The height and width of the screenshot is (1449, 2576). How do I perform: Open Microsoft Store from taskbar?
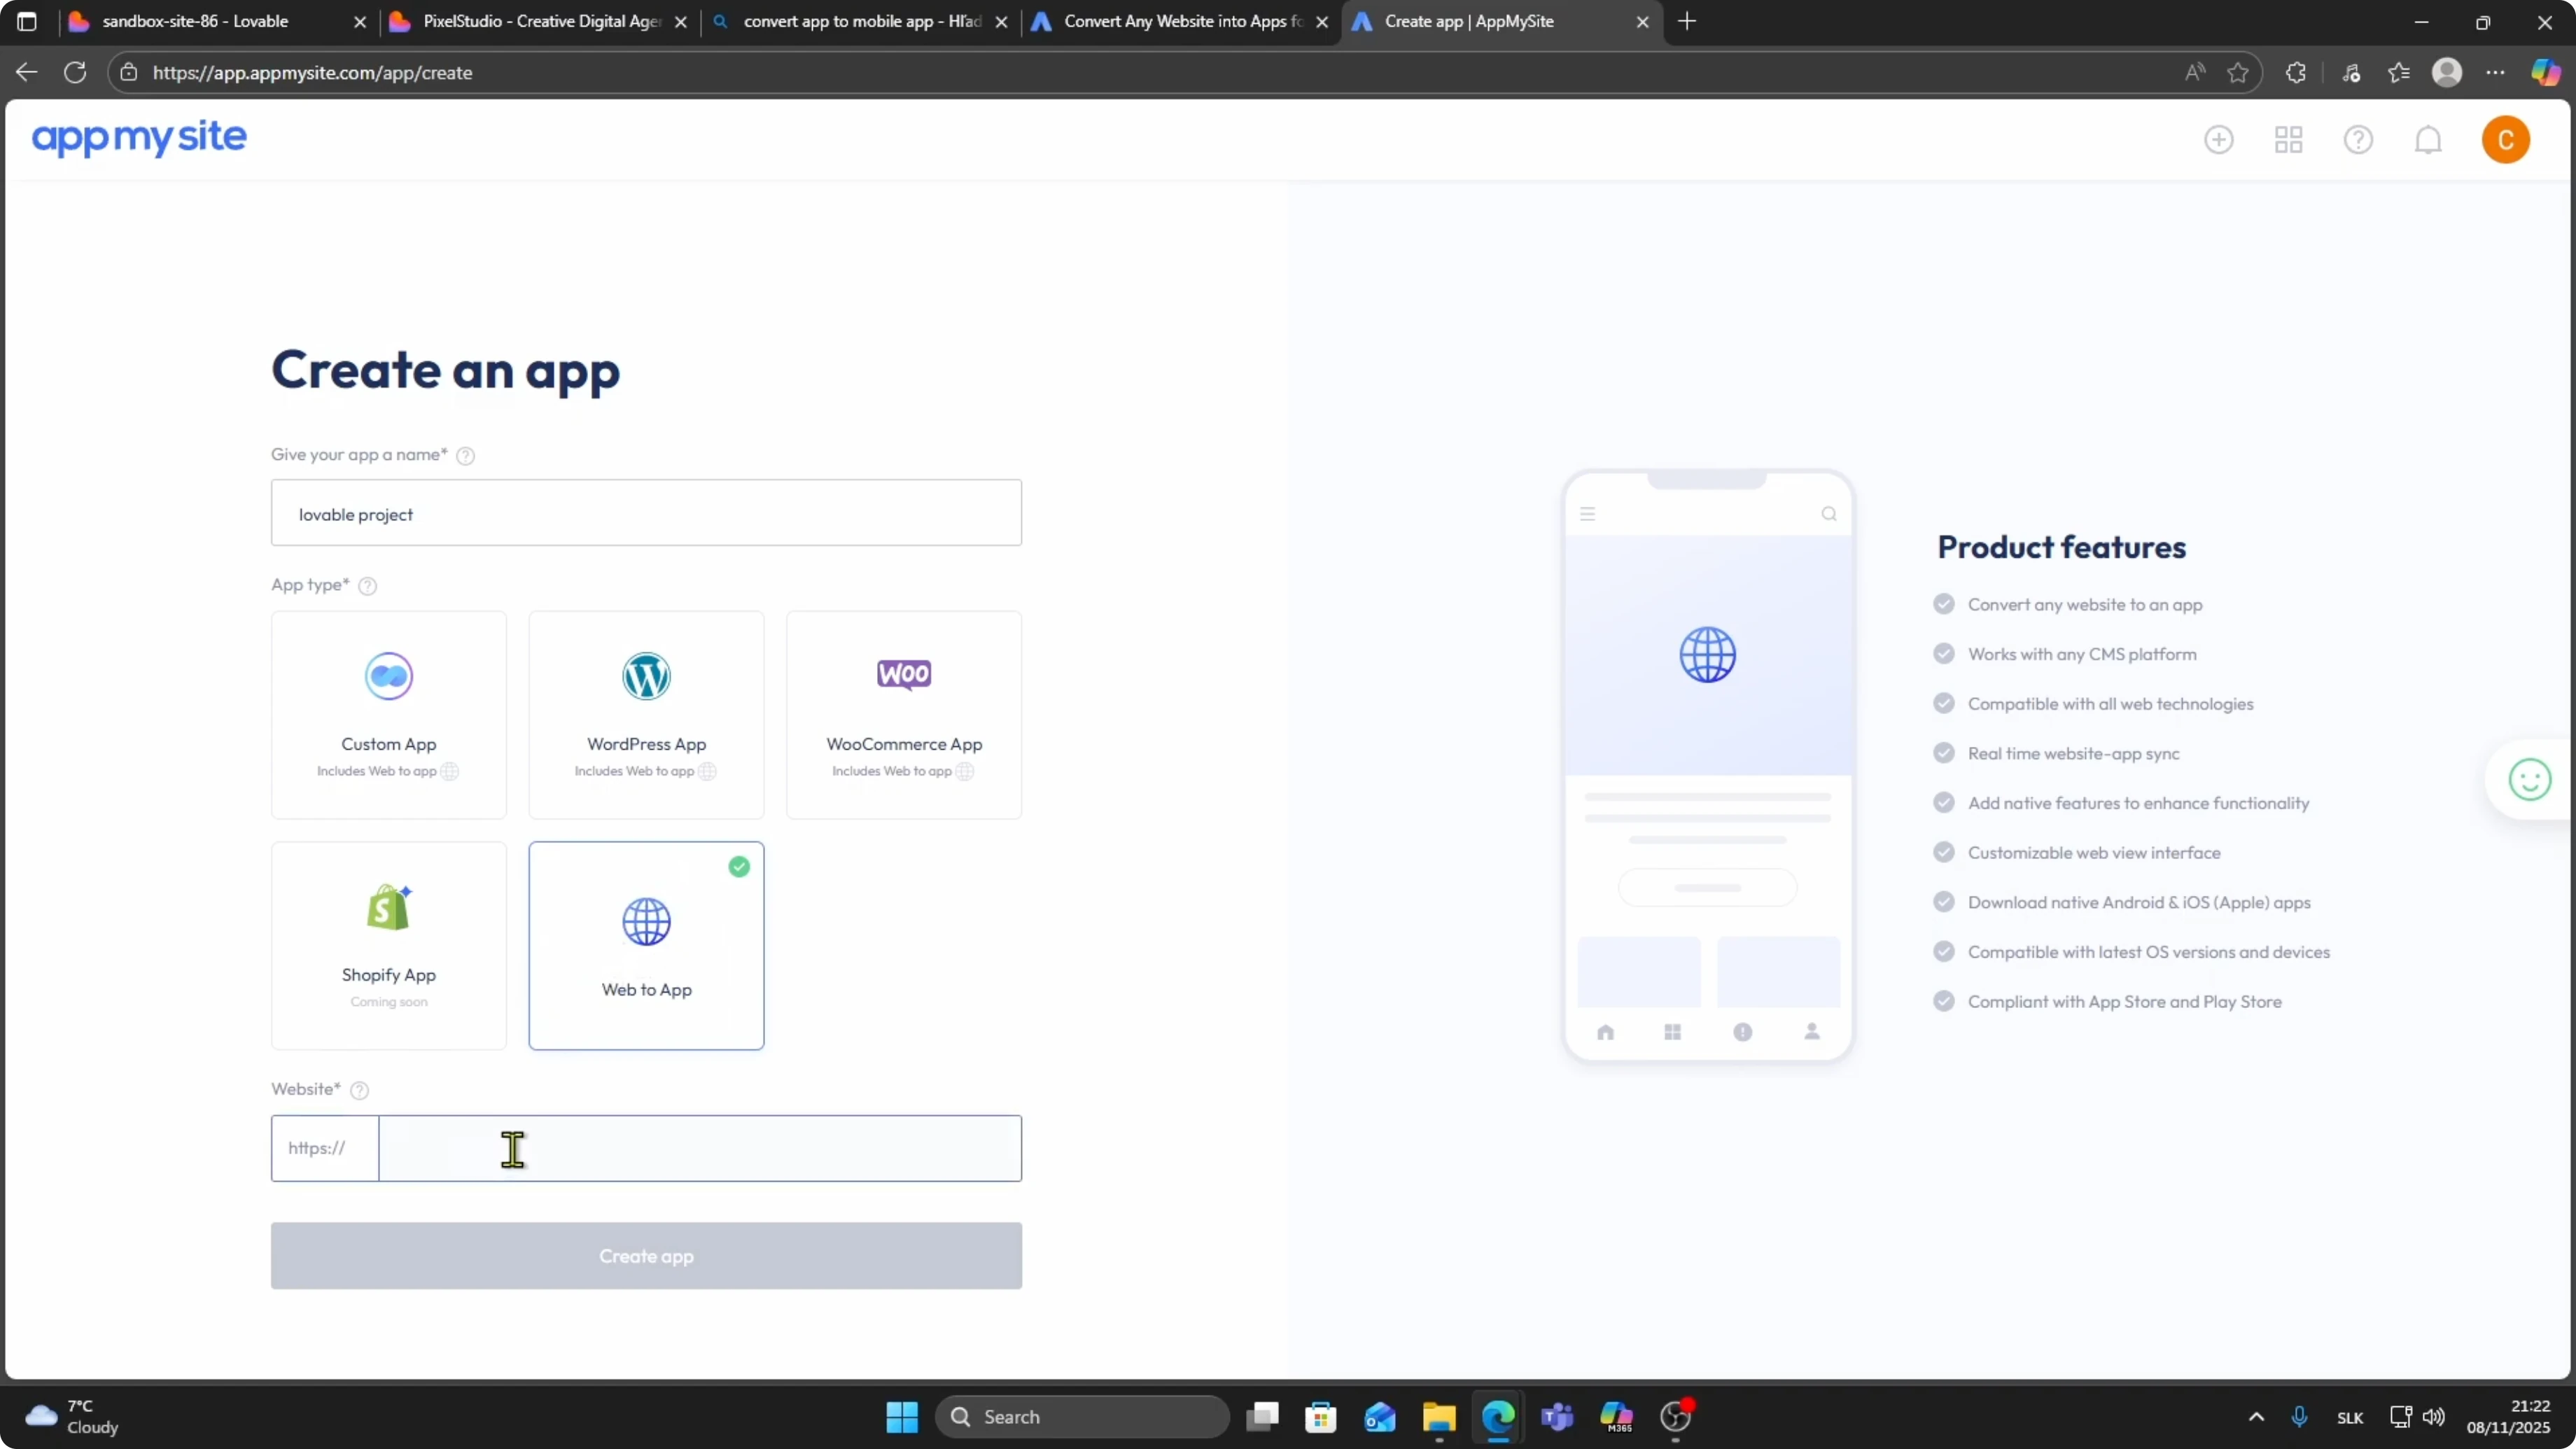pos(1321,1417)
